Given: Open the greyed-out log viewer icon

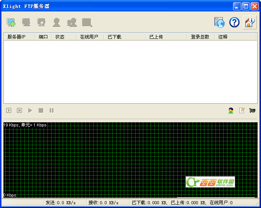Looking at the screenshot, I should tap(87, 22).
